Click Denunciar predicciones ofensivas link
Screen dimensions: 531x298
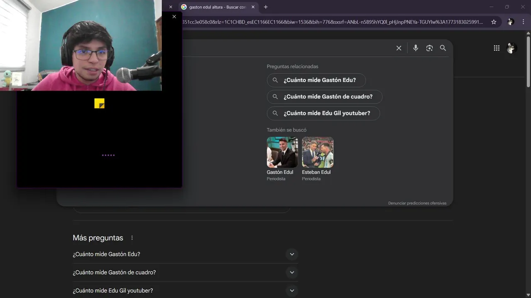(x=417, y=203)
